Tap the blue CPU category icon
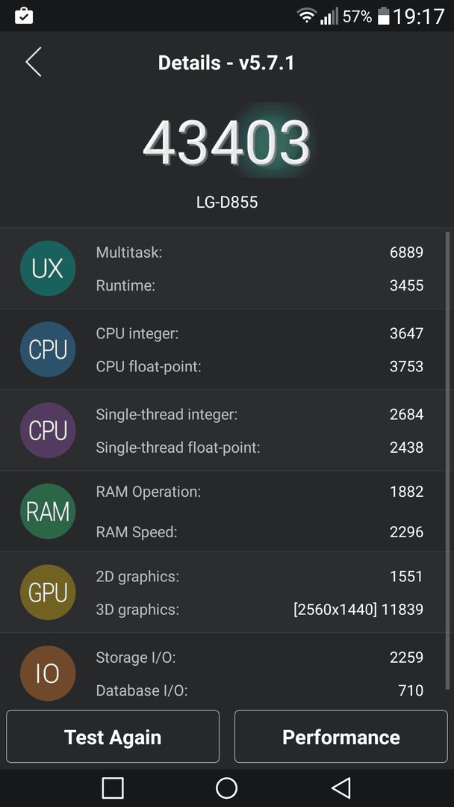 pos(48,350)
